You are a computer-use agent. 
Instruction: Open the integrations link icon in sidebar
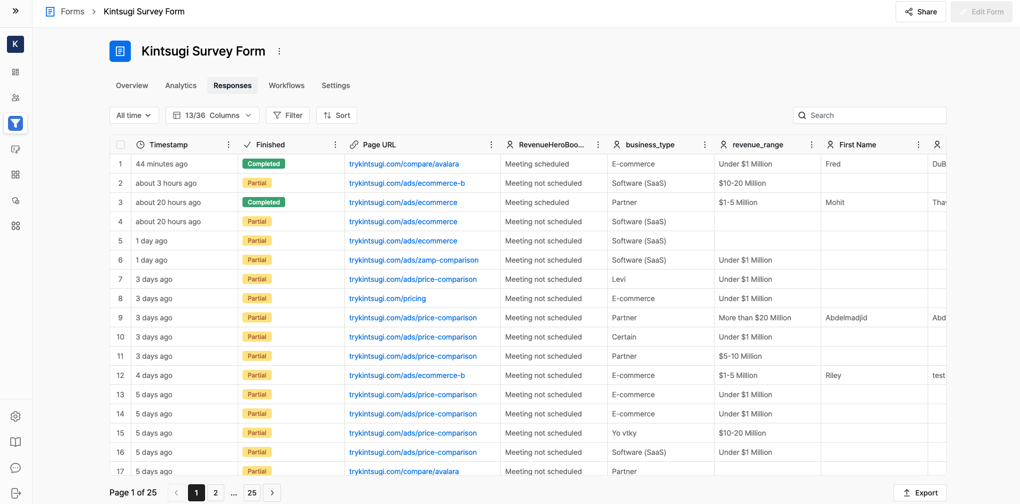(x=15, y=200)
